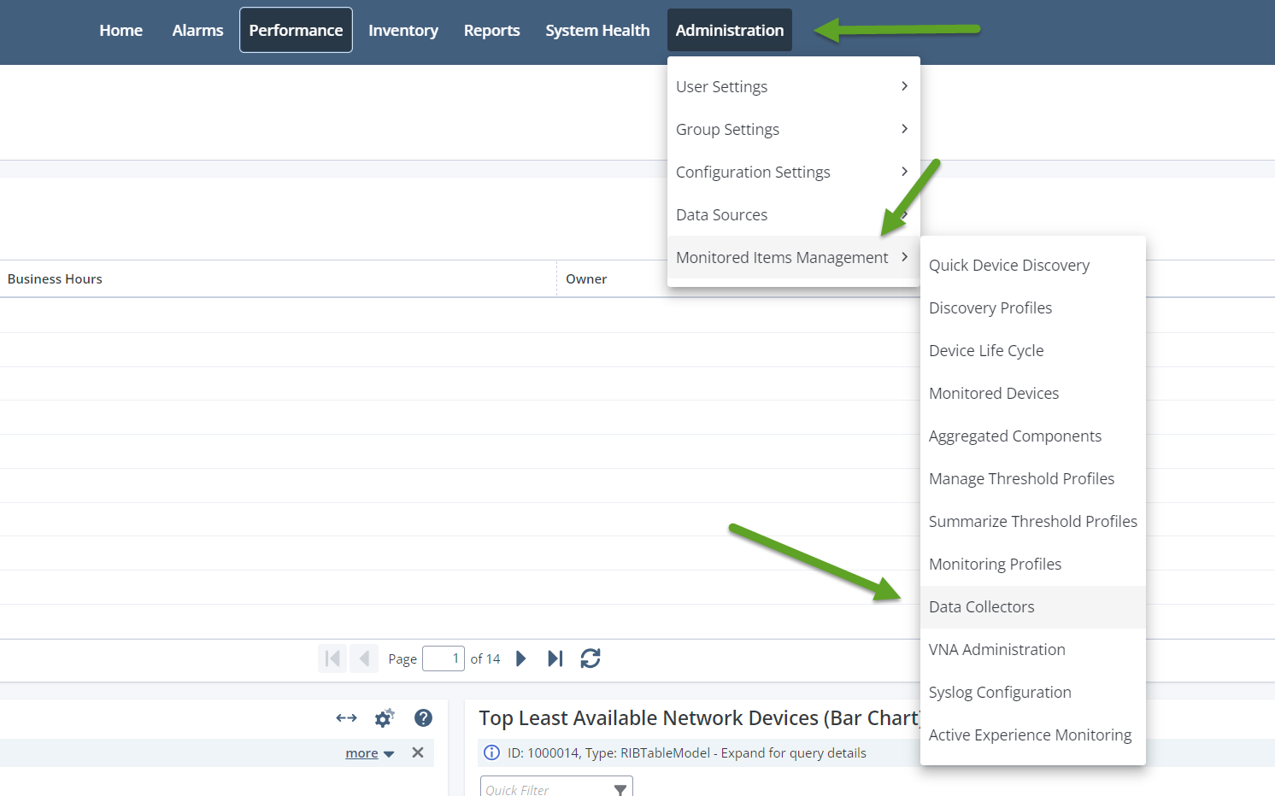The height and width of the screenshot is (796, 1275).
Task: Open the System Health tab
Action: pyautogui.click(x=597, y=30)
